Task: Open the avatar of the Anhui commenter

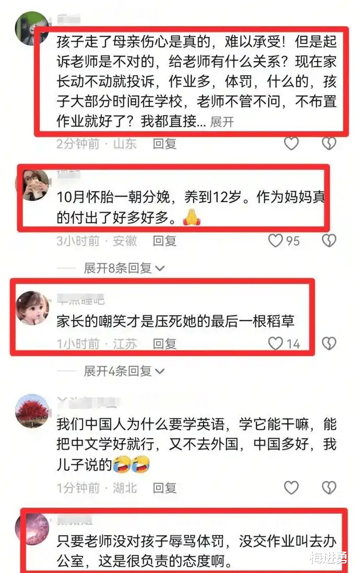Action: (x=32, y=184)
